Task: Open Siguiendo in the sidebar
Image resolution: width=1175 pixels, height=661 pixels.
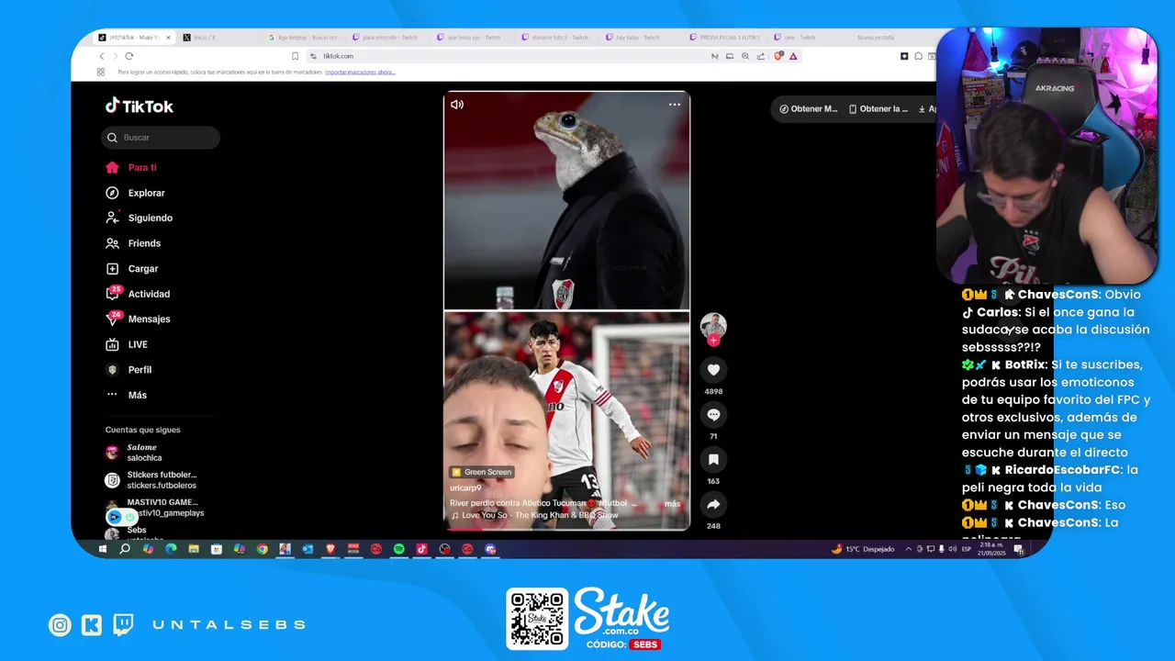Action: click(150, 218)
